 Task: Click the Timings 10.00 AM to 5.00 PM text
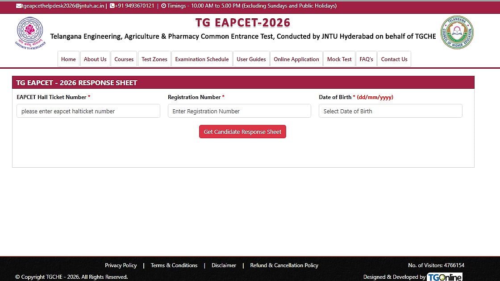click(x=252, y=6)
